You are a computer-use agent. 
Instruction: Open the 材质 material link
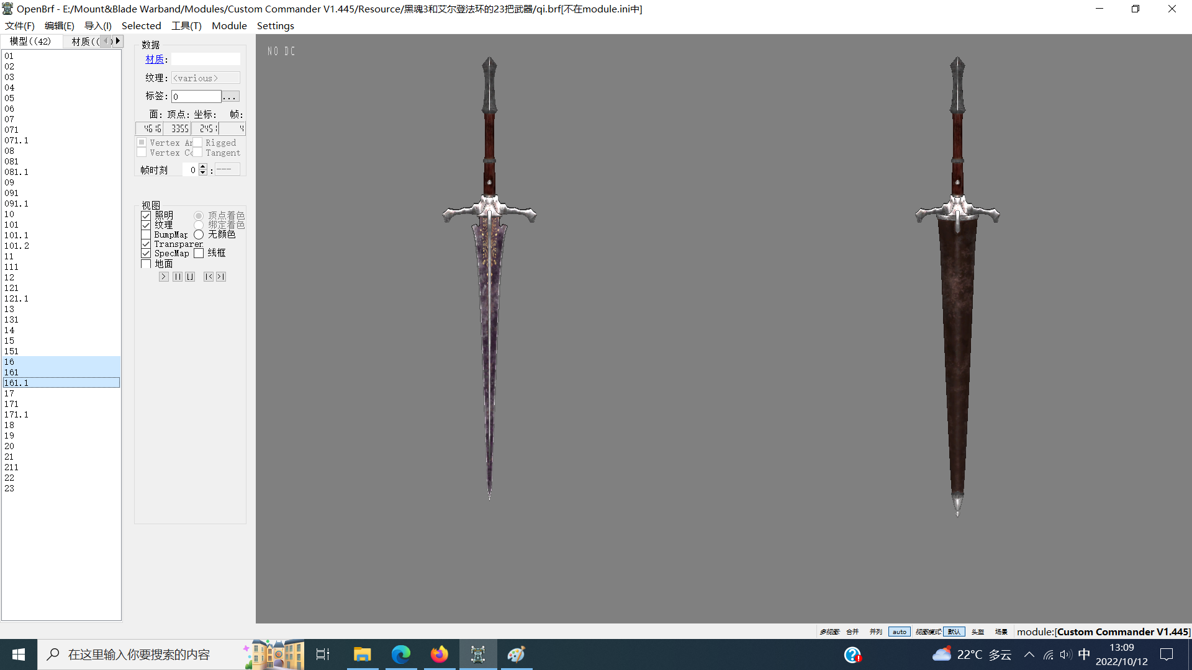tap(155, 59)
